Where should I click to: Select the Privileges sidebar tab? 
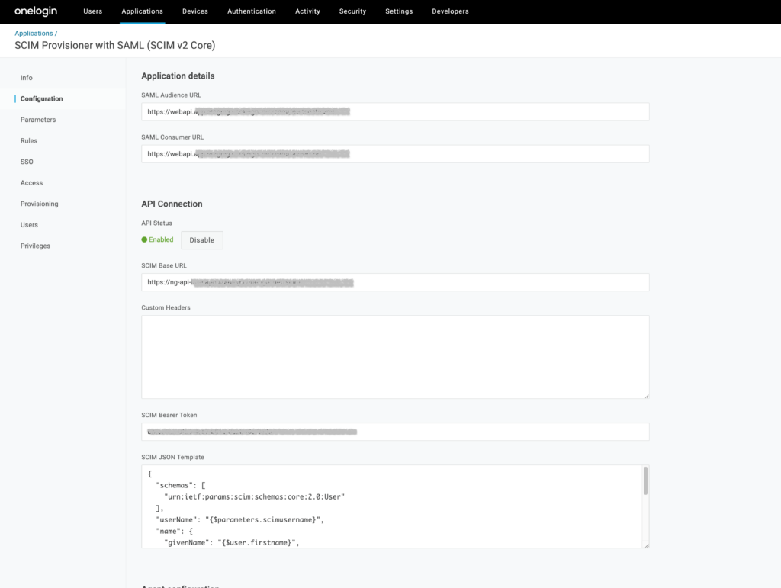(35, 246)
